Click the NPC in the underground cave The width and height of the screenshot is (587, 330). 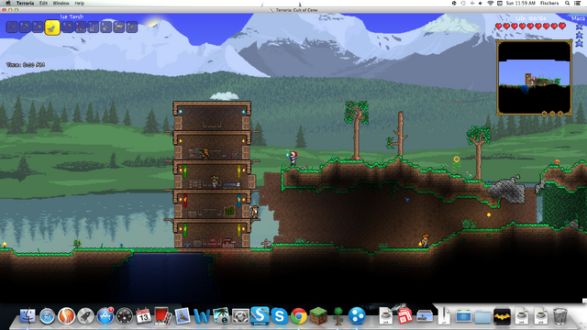(x=425, y=240)
